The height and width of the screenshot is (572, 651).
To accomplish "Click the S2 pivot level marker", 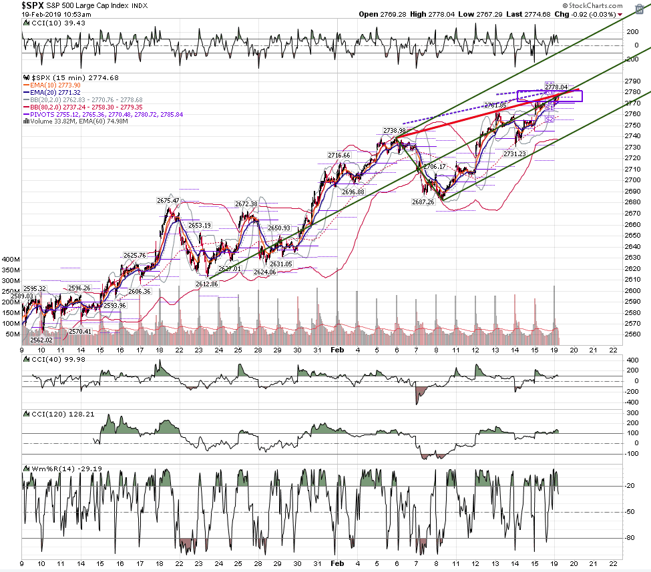I will click(550, 119).
